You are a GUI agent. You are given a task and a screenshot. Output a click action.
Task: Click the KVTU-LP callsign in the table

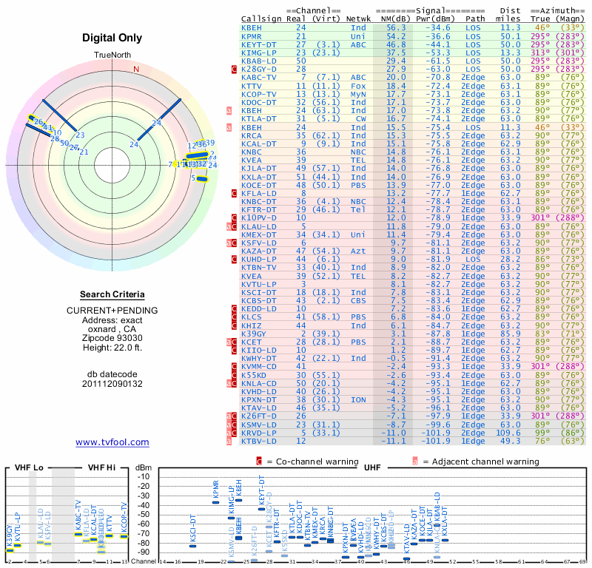[259, 284]
